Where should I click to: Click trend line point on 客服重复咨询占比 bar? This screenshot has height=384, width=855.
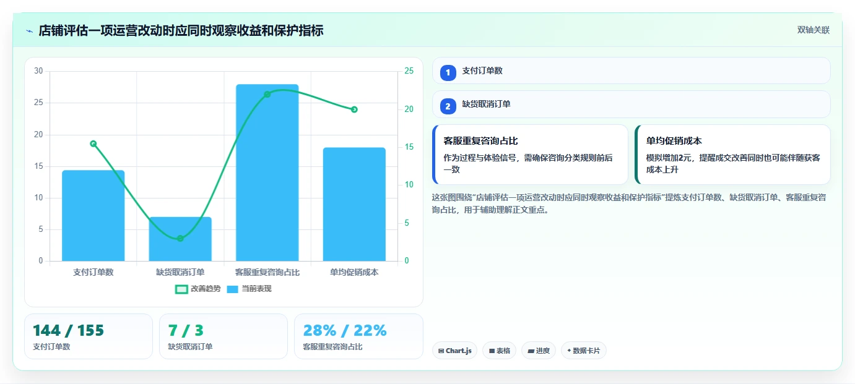click(267, 94)
